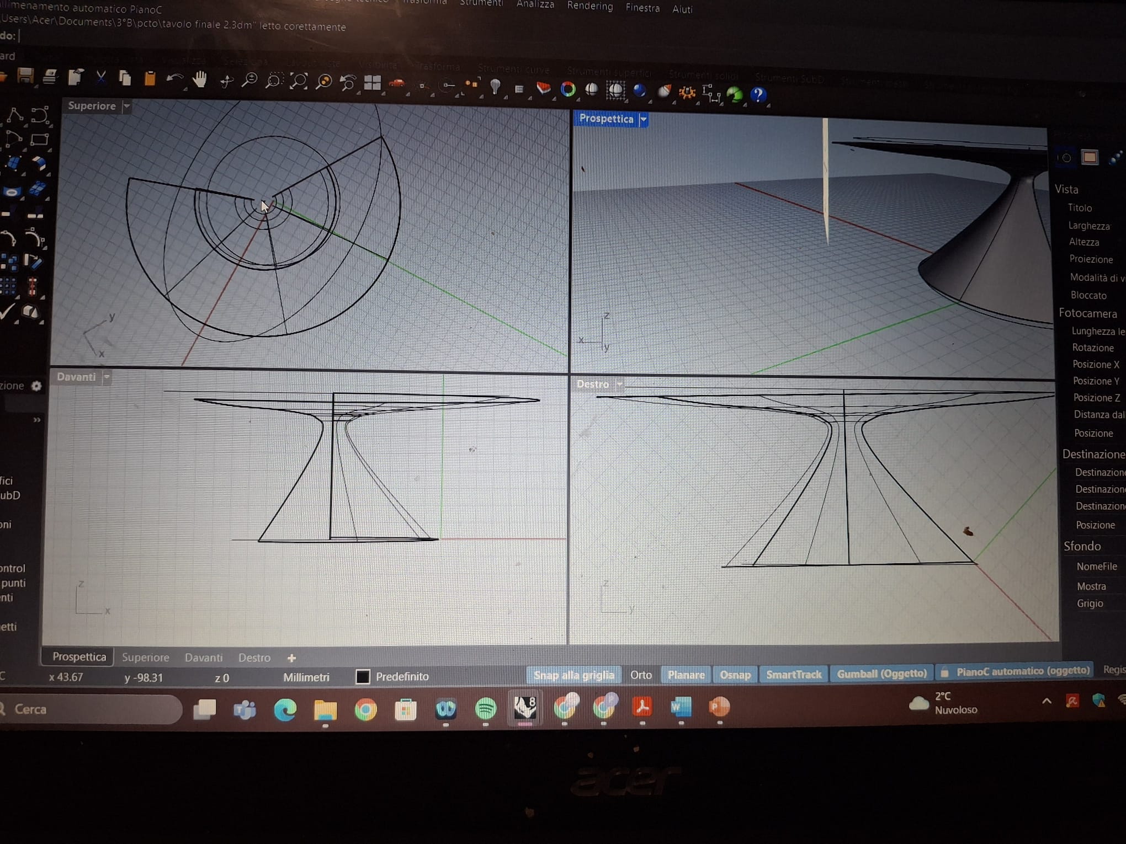Click the black Predefinito layer color swatch
Image resolution: width=1126 pixels, height=844 pixels.
coord(363,677)
